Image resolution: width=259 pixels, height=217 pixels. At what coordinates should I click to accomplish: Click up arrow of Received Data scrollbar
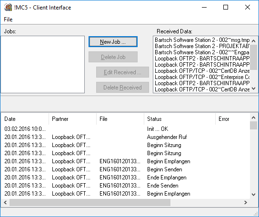[254, 40]
